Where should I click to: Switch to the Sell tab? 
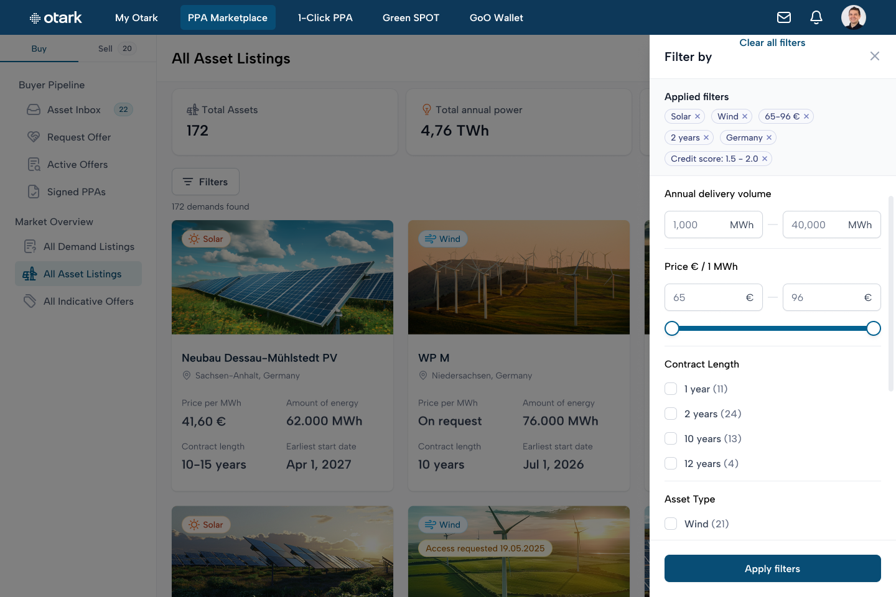click(x=117, y=49)
